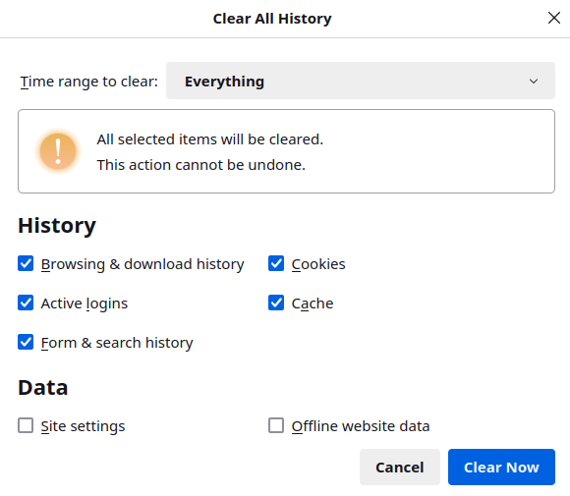
Task: Click the Data section heading
Action: coord(43,387)
